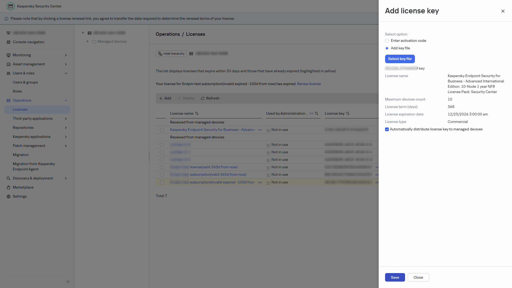
Task: Expand the Kaspersky applications chevron
Action: (66, 137)
